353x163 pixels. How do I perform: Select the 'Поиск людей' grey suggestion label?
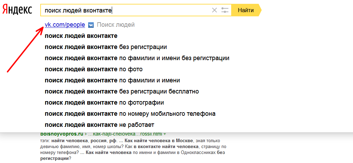click(x=116, y=25)
